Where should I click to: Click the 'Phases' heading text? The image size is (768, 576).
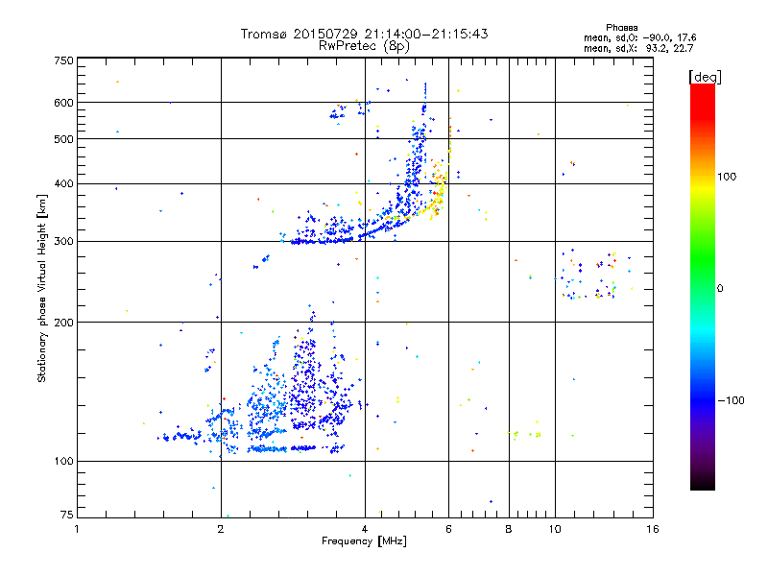point(621,28)
